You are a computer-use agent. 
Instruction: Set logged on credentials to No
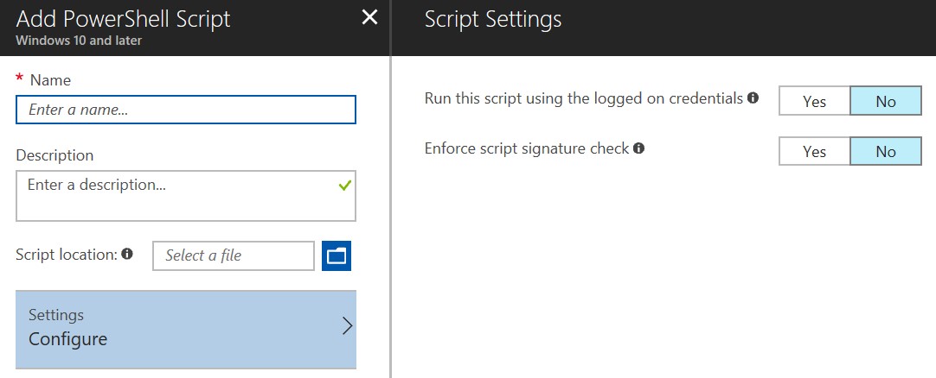[x=886, y=101]
